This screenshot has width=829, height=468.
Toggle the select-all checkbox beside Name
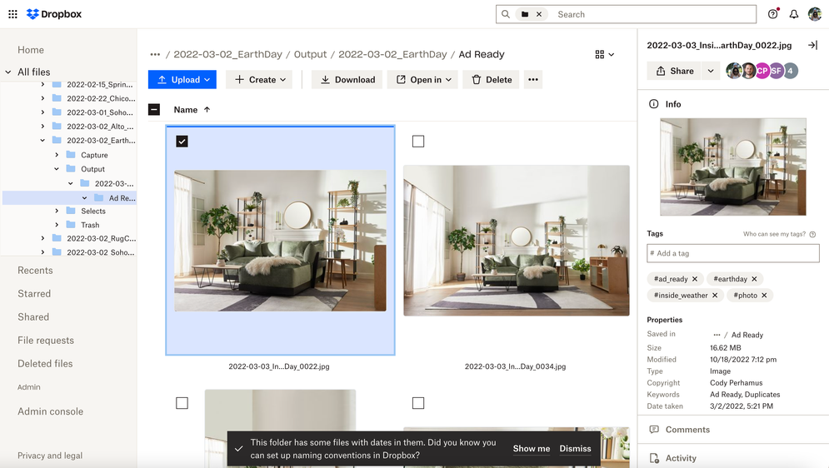tap(154, 110)
